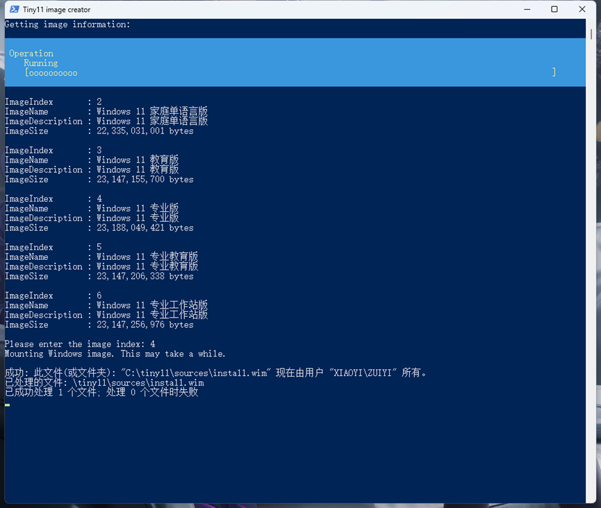
Task: Select ImageSize value 23,147,155,700 bytes
Action: [x=145, y=179]
